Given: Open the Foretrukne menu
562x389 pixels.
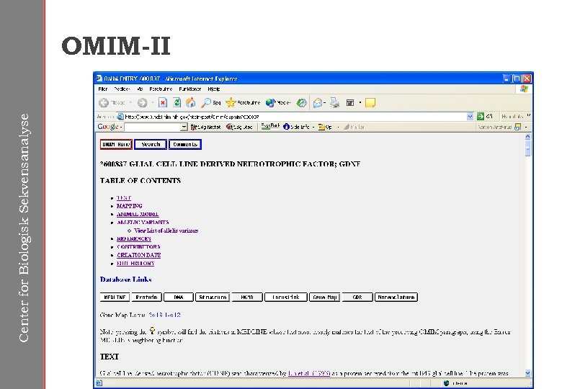Looking at the screenshot, I should 161,89.
